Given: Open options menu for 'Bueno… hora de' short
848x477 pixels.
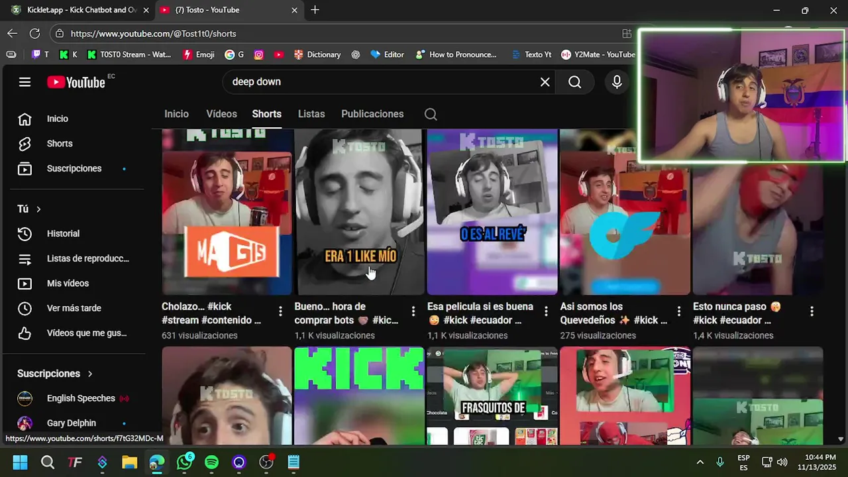Looking at the screenshot, I should click(x=413, y=311).
